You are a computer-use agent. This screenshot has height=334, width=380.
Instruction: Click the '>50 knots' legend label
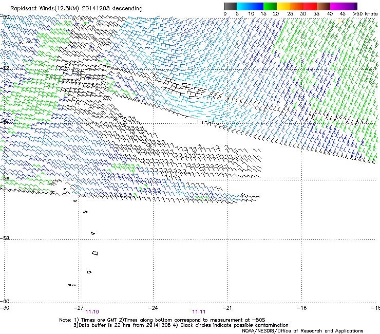pyautogui.click(x=365, y=13)
